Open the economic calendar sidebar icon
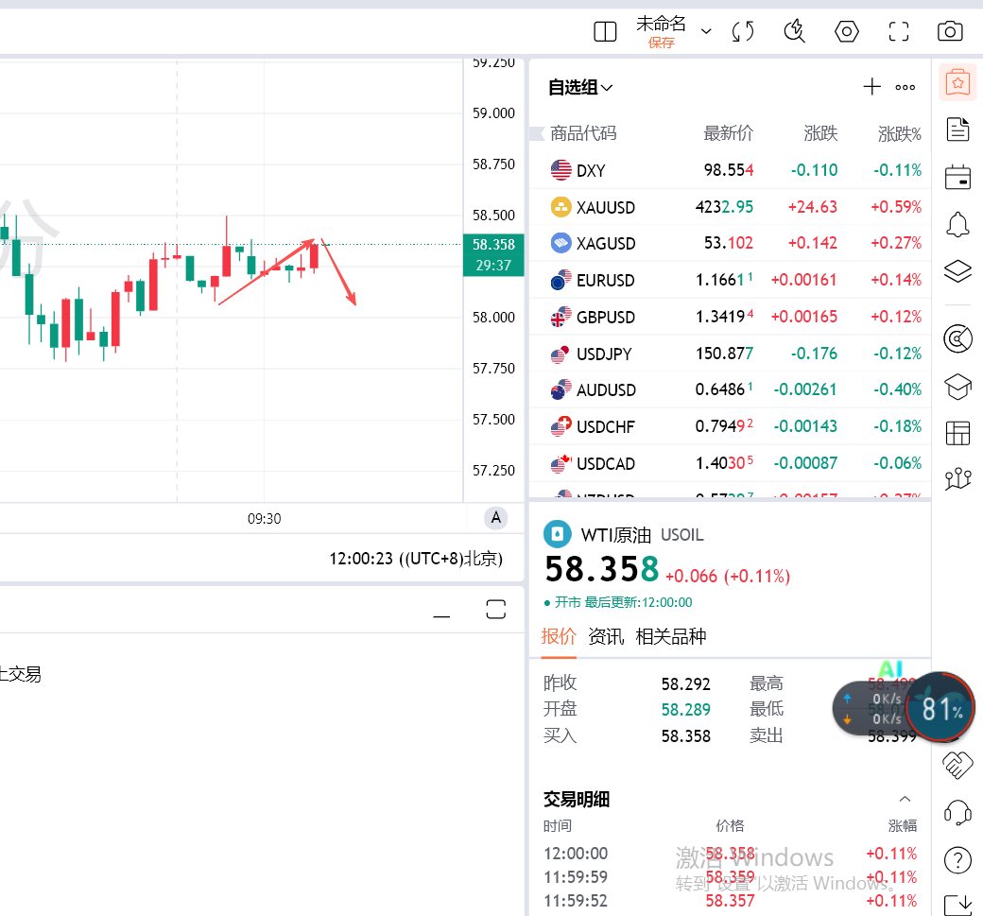983x916 pixels. [x=957, y=177]
